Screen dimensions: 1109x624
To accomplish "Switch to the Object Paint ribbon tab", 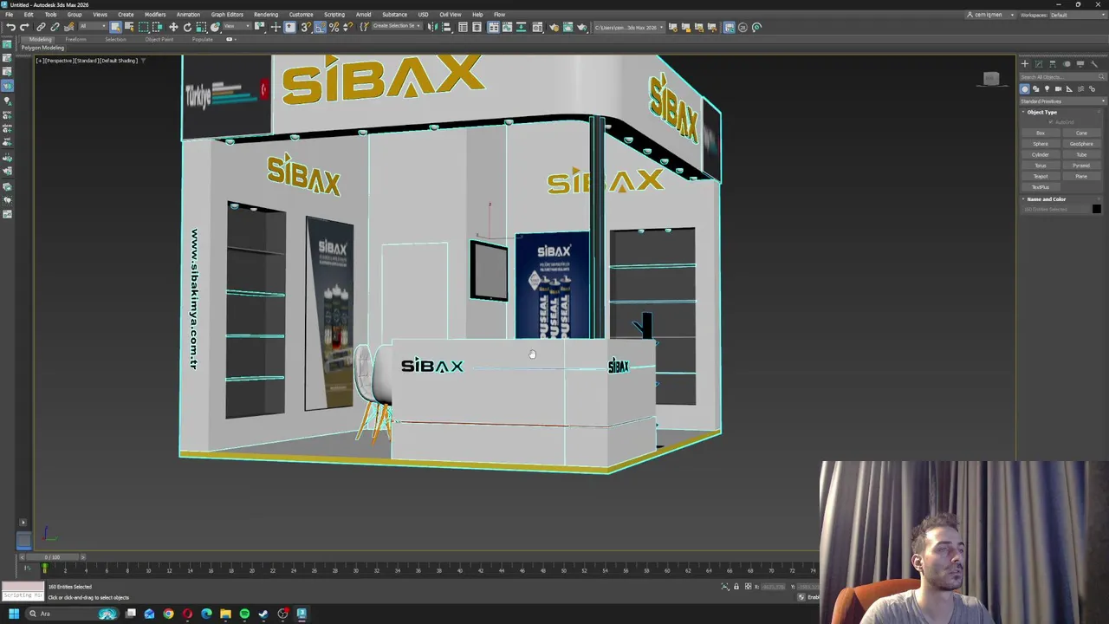I will click(159, 39).
